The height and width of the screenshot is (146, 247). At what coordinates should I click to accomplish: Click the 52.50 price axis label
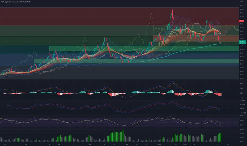(241, 49)
